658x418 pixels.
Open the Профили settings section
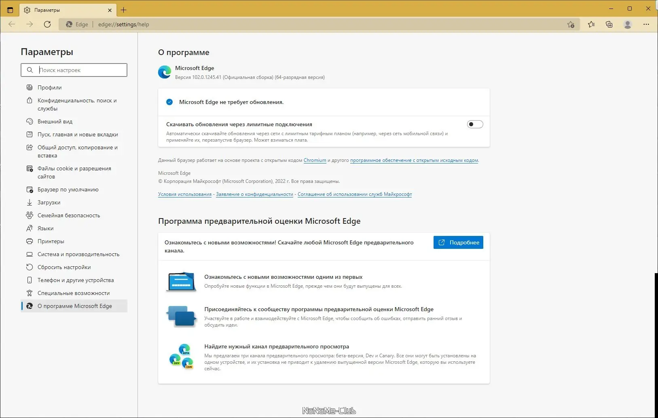point(74,87)
